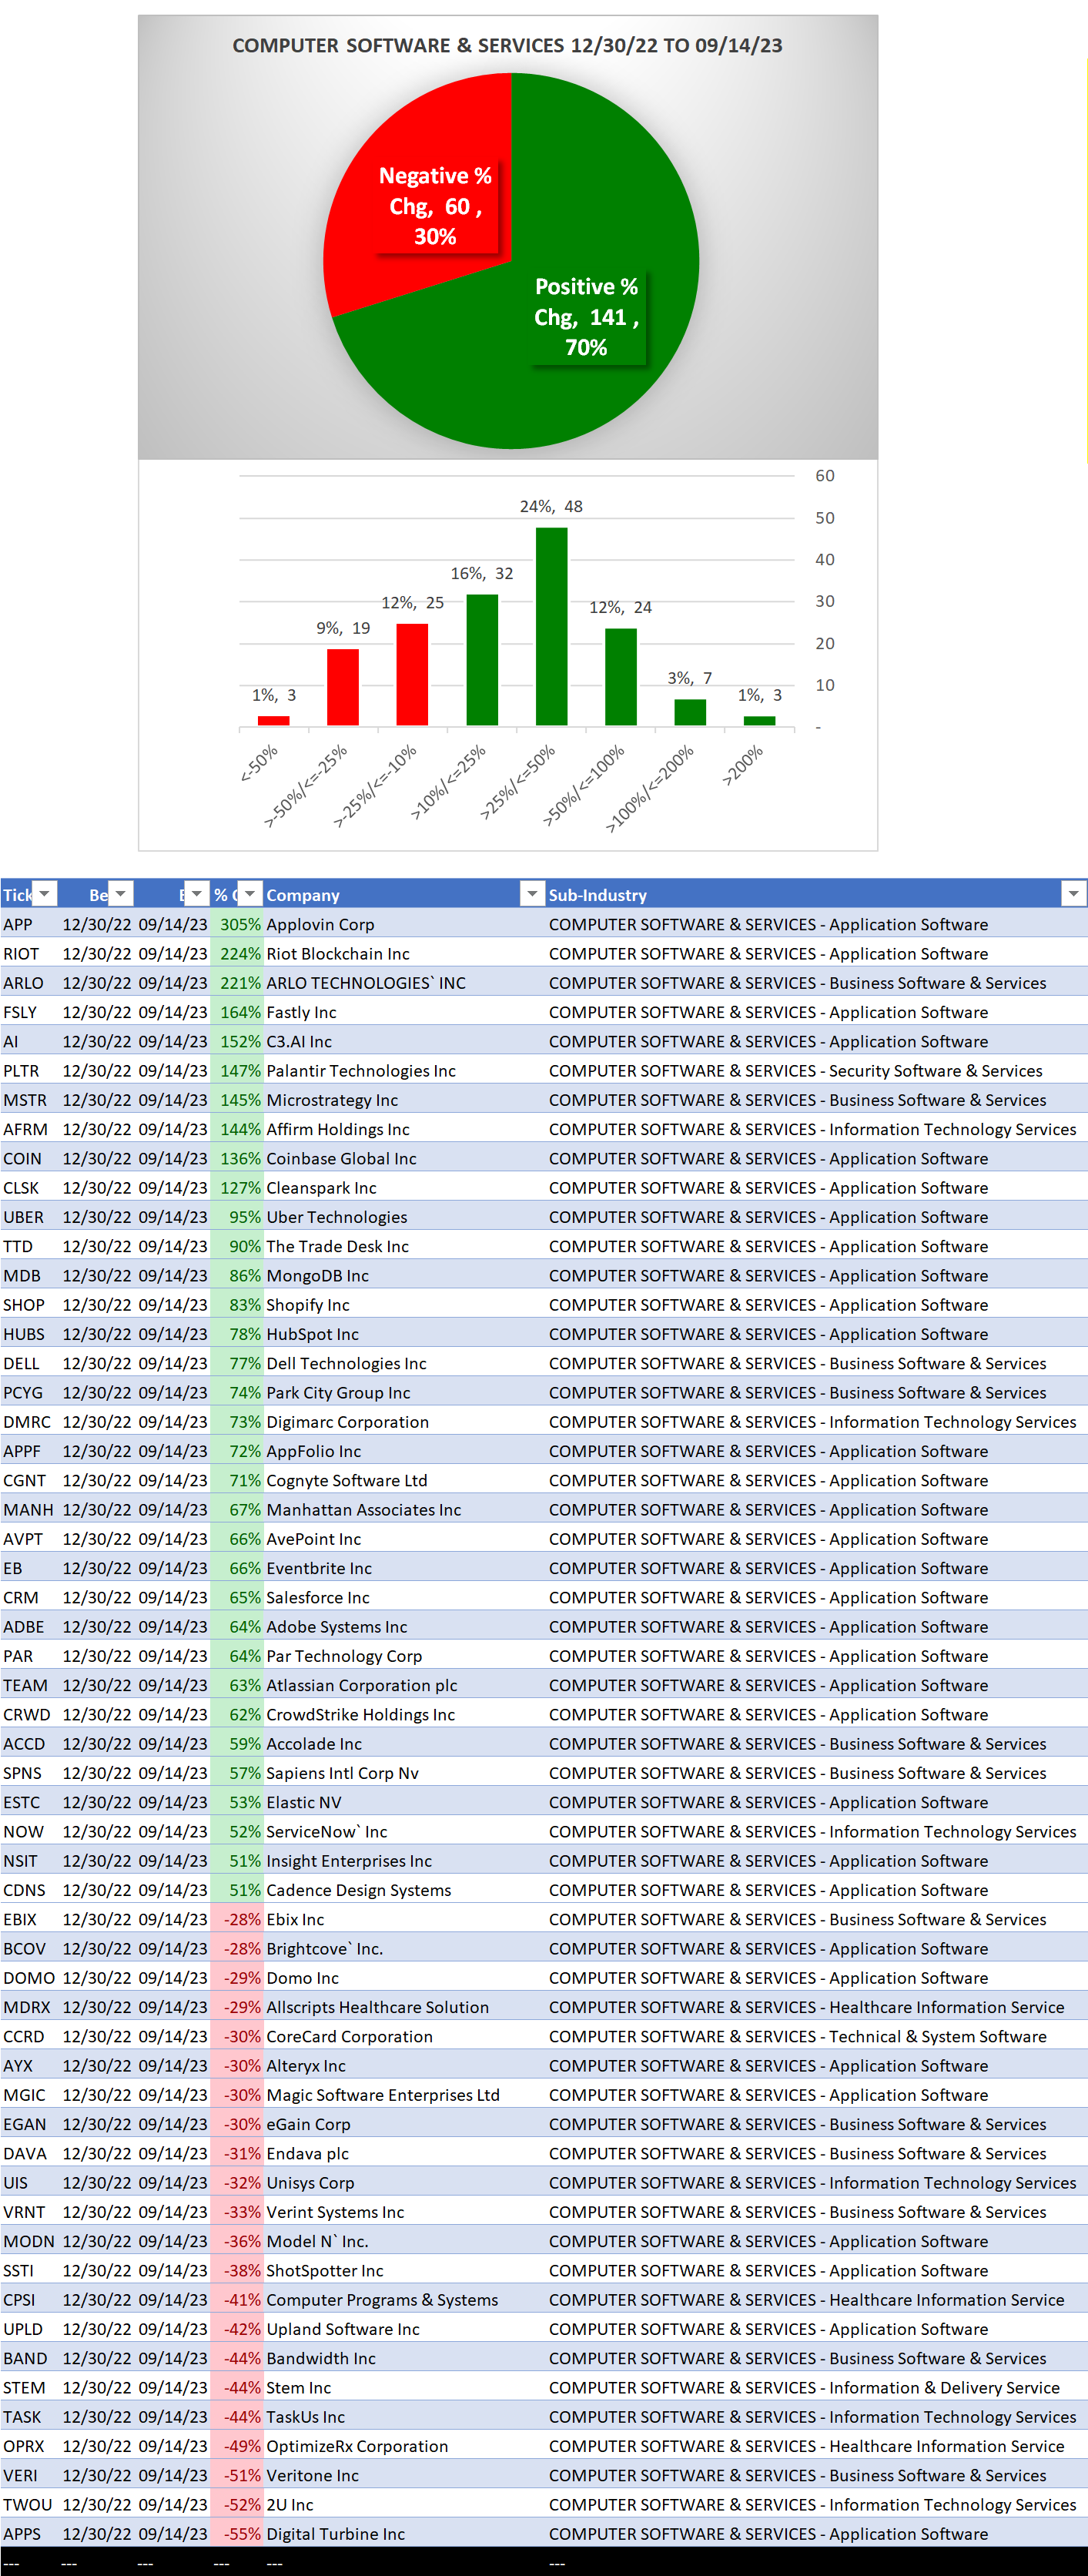1088x2576 pixels.
Task: Select the red bar labeled 9%, 19
Action: click(x=343, y=687)
